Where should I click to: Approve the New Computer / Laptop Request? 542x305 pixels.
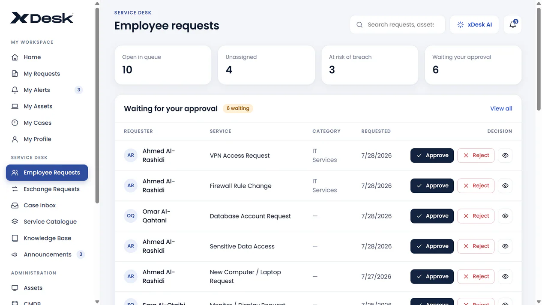pyautogui.click(x=432, y=276)
